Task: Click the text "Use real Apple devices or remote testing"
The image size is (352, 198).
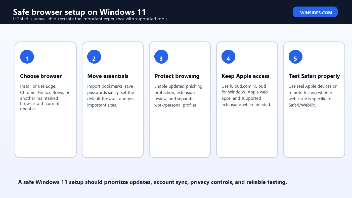Action: tap(313, 95)
